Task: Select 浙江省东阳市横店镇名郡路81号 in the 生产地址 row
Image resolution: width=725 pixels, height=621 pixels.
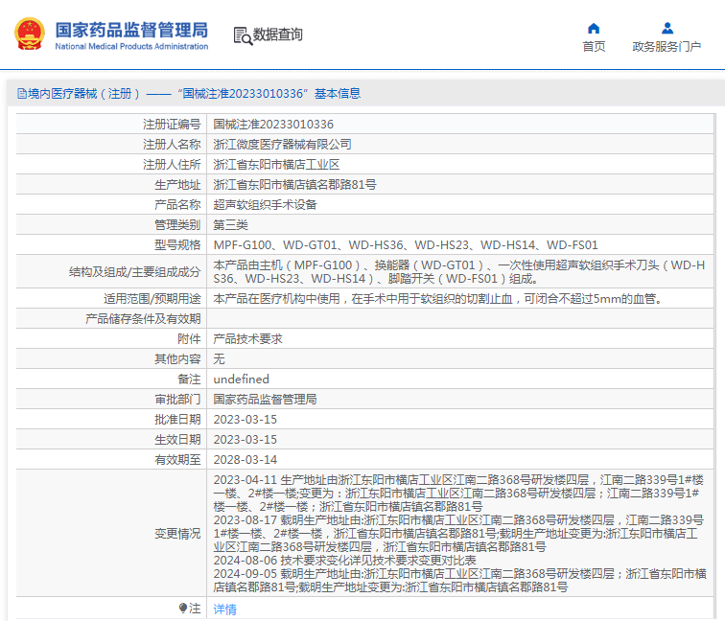Action: coord(294,185)
